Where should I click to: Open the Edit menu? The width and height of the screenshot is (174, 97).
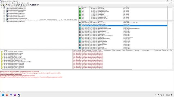click(7, 3)
